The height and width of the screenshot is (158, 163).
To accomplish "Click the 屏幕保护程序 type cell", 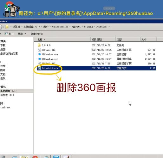I will tap(124, 59).
